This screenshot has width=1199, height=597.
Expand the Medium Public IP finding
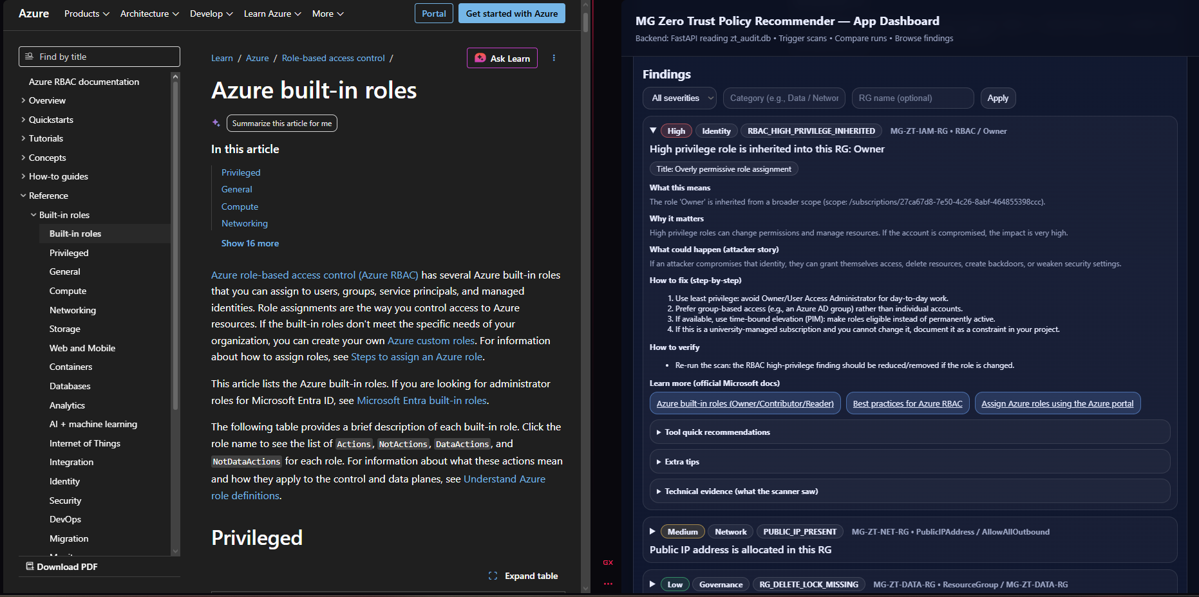pyautogui.click(x=652, y=531)
